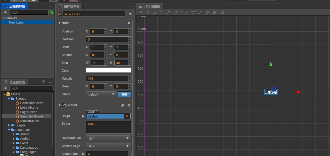Expand the Anims folder

coord(14,134)
